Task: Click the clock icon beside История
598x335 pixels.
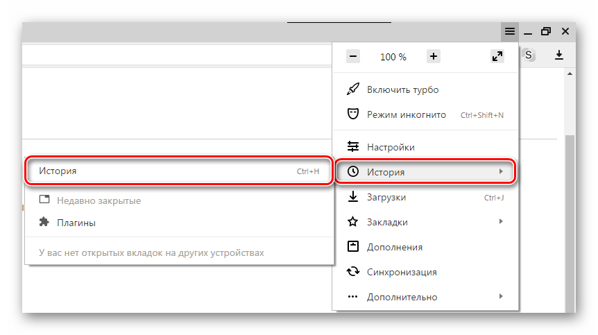Action: click(353, 171)
